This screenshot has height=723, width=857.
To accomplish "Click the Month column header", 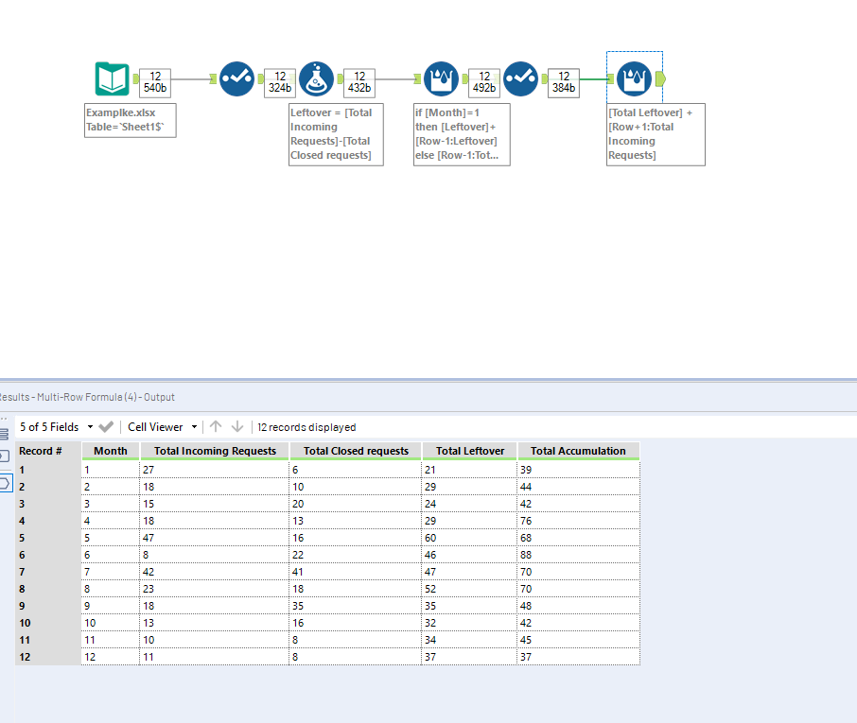I will (111, 451).
